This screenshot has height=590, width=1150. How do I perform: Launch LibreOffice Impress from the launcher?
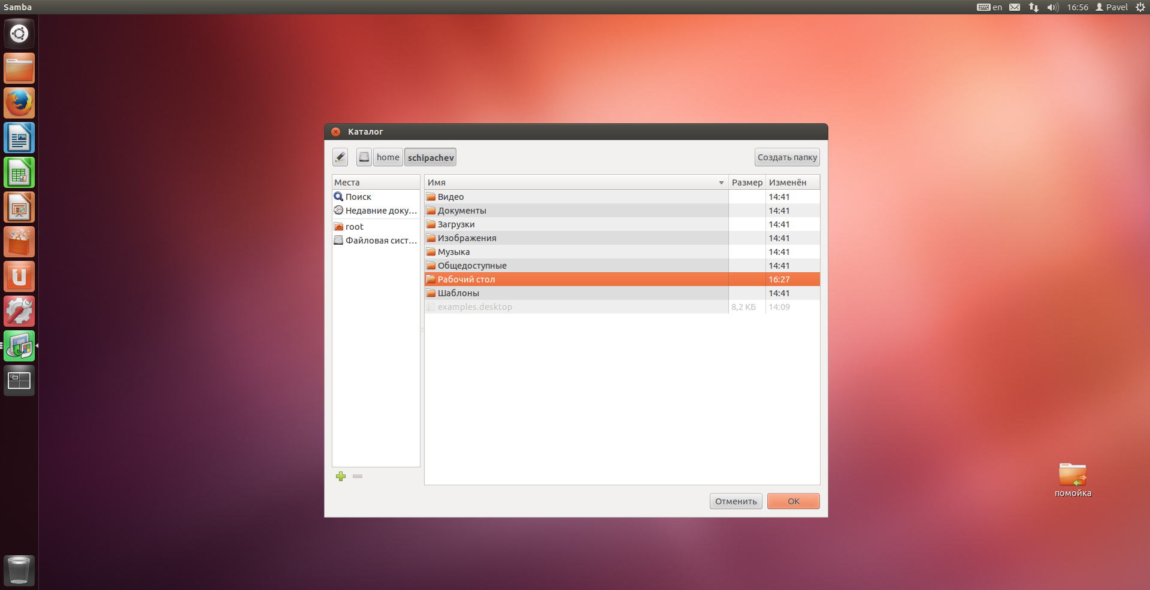[x=19, y=207]
